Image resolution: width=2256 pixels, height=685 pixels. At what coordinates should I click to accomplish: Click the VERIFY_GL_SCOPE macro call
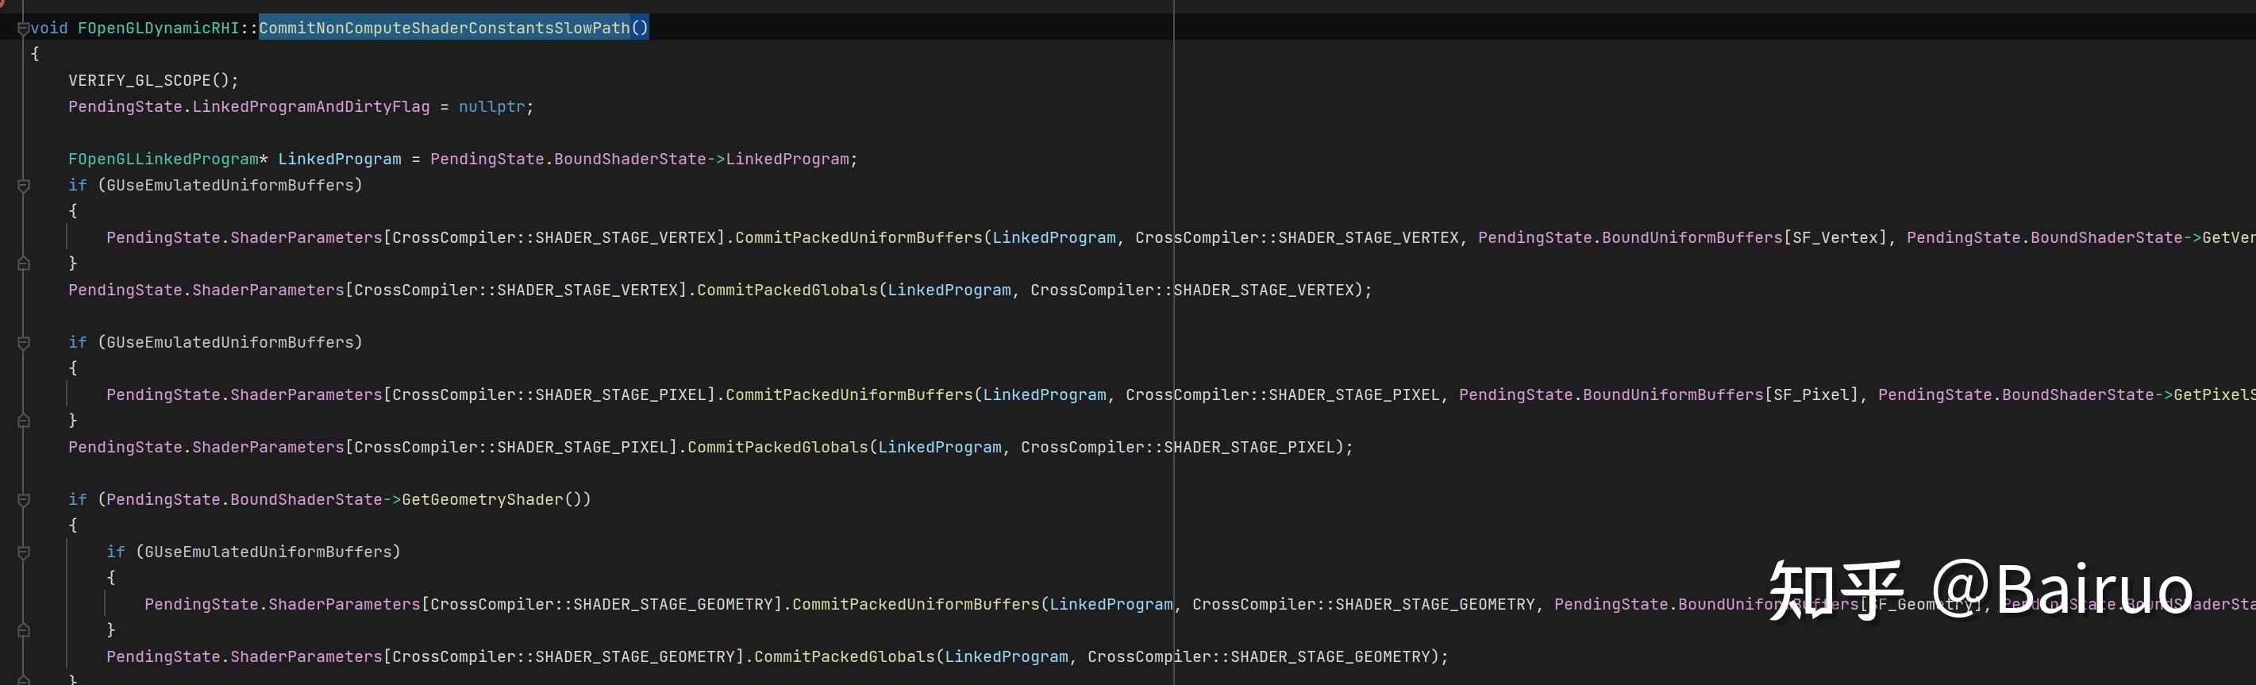139,81
